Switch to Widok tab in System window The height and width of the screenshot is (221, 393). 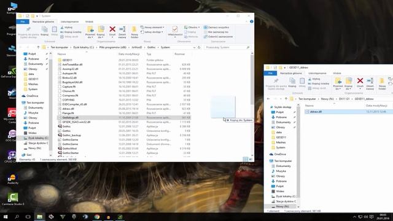(89, 21)
